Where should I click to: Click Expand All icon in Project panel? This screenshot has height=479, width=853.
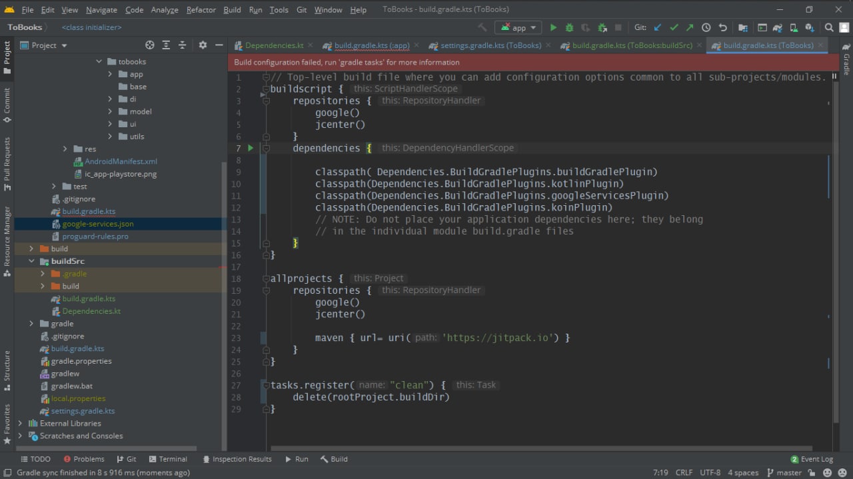point(167,45)
